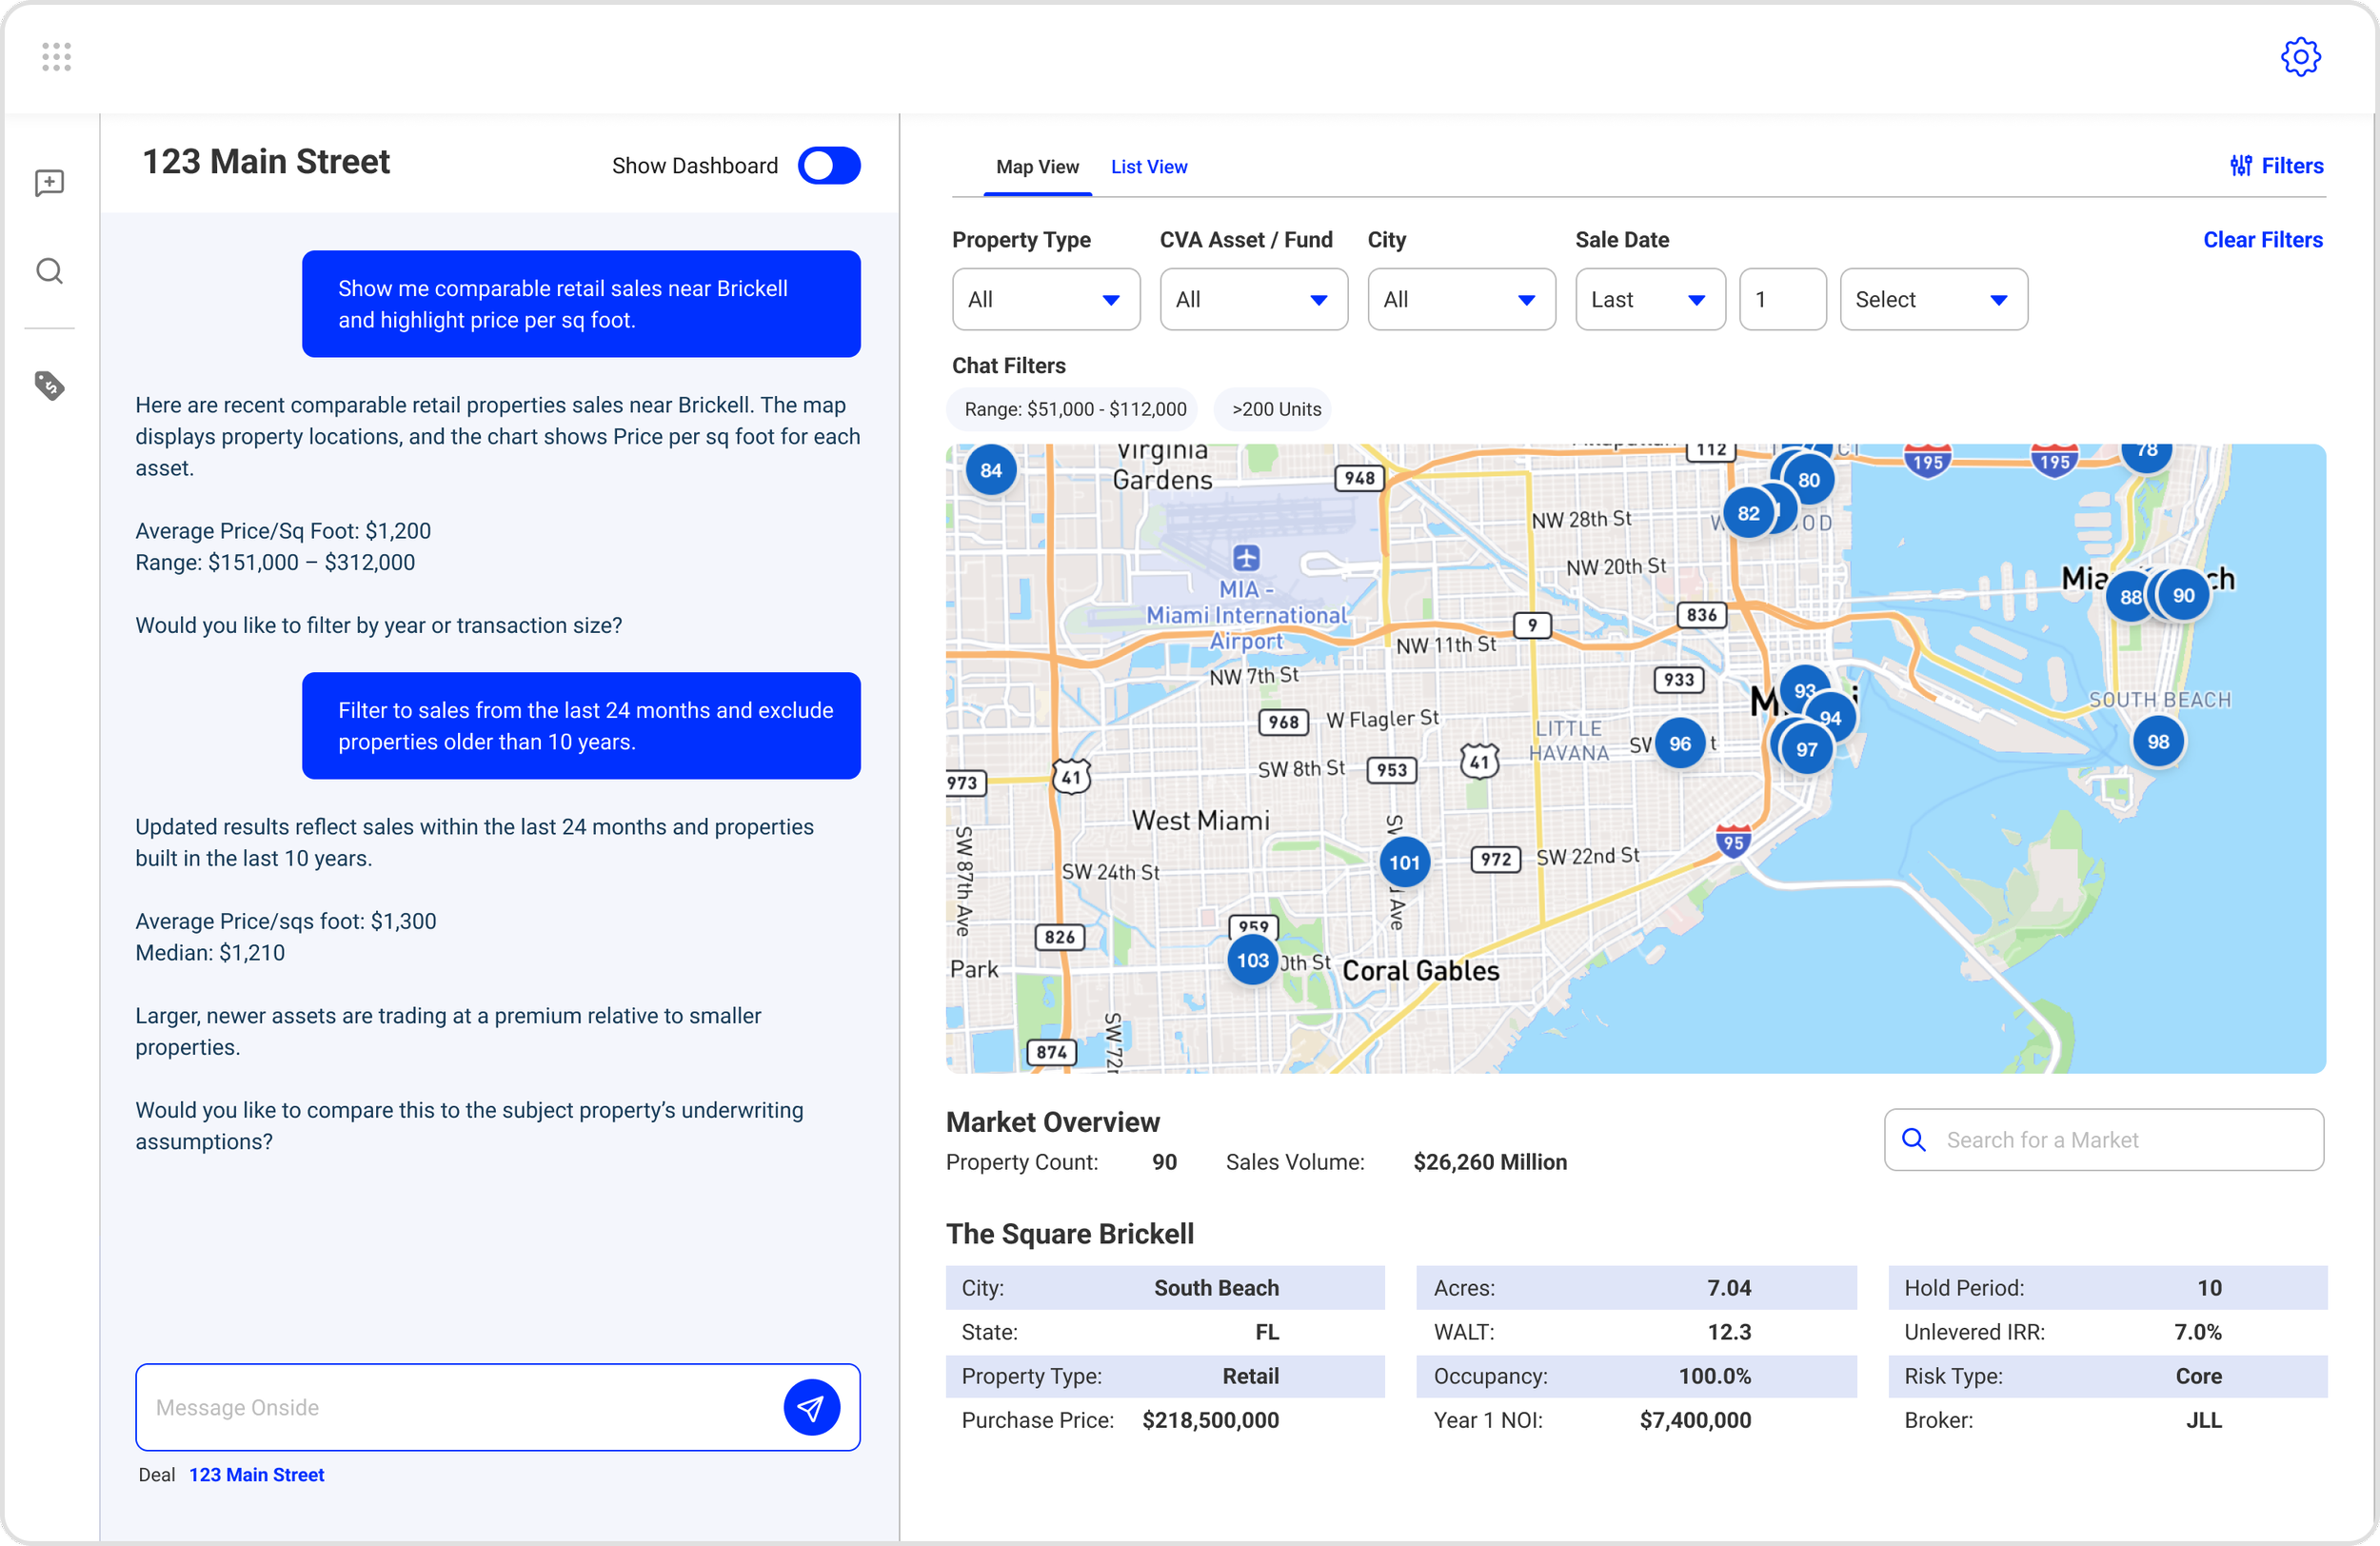Image resolution: width=2380 pixels, height=1546 pixels.
Task: Toggle the Show Dashboard switch
Action: click(x=828, y=166)
